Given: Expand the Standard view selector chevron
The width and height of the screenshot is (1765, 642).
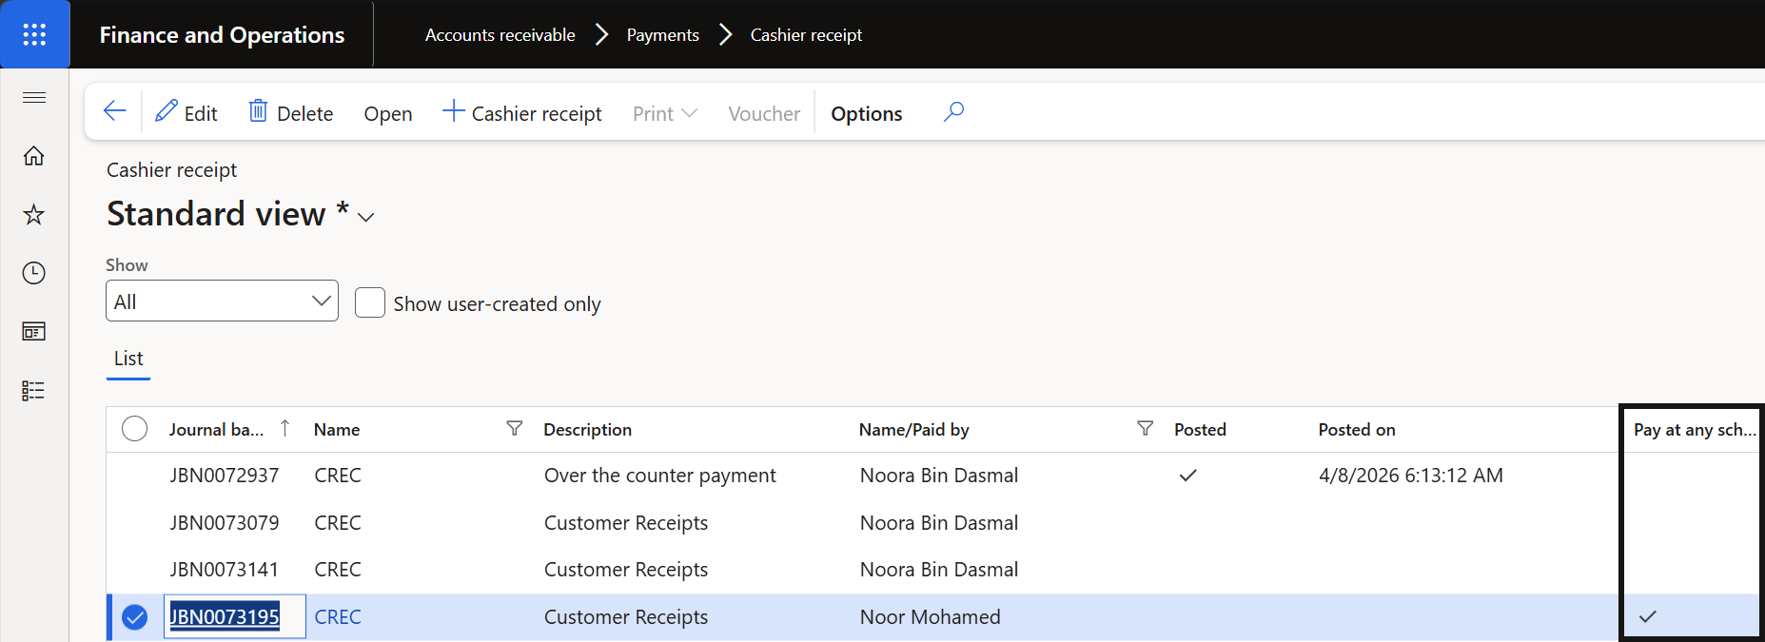Looking at the screenshot, I should click(x=366, y=217).
